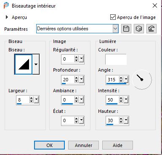The height and width of the screenshot is (155, 162).
Task: Increase Régularité with up arrow
Action: 77,57
